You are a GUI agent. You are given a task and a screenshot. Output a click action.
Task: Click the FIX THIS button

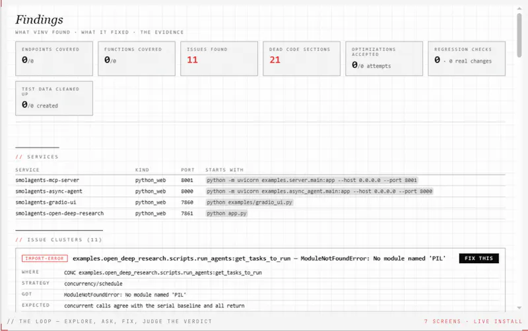(x=479, y=258)
